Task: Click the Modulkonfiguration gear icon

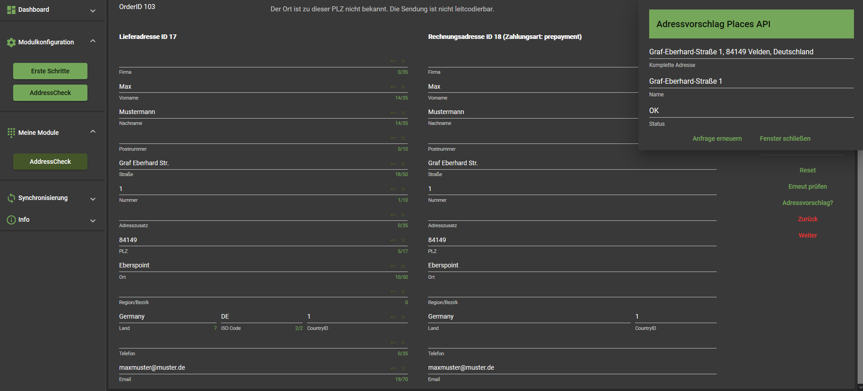Action: 11,43
